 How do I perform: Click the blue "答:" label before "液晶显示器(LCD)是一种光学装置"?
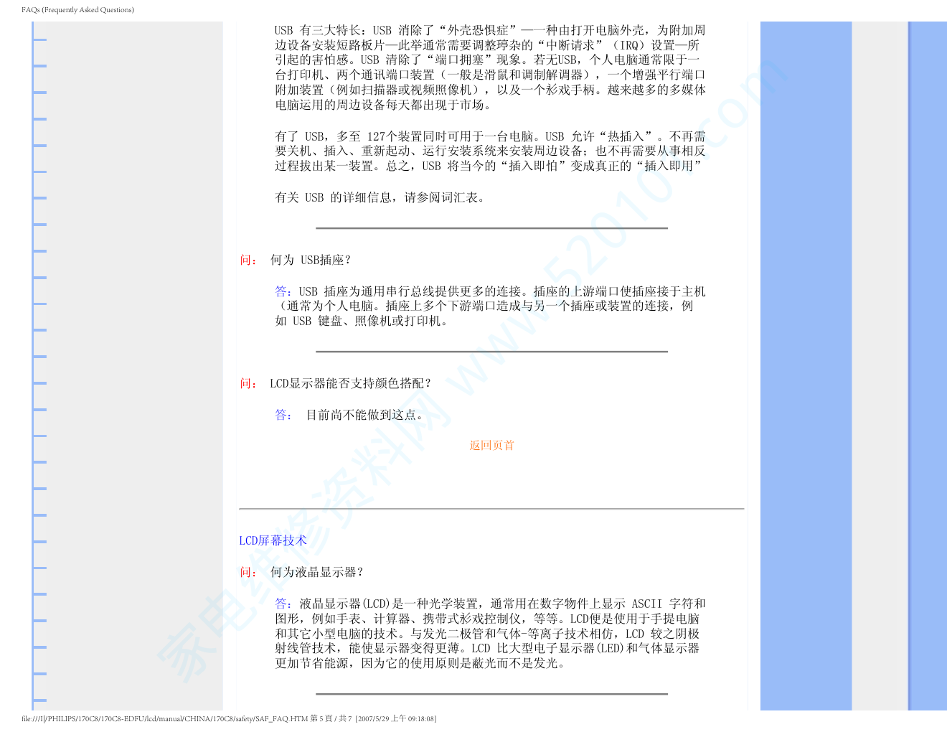pos(283,604)
